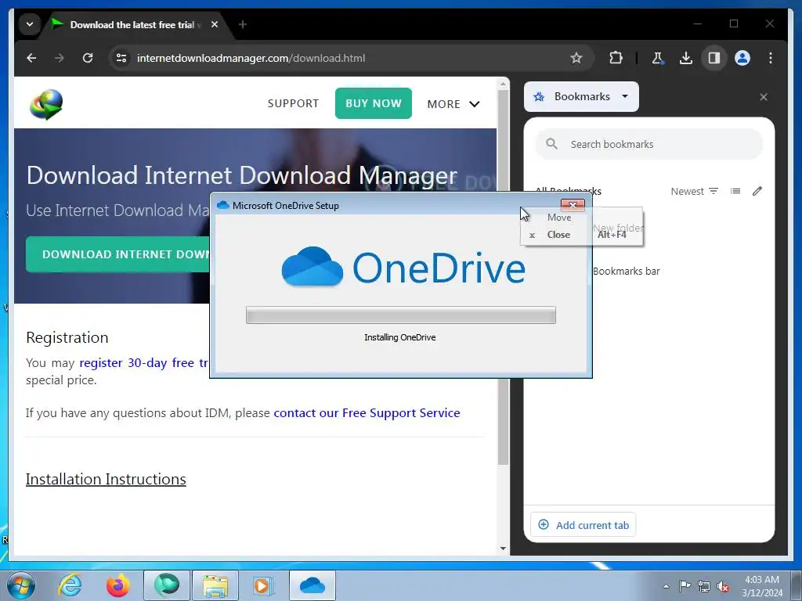Close the IDM download tab
The width and height of the screenshot is (802, 601).
coord(215,24)
